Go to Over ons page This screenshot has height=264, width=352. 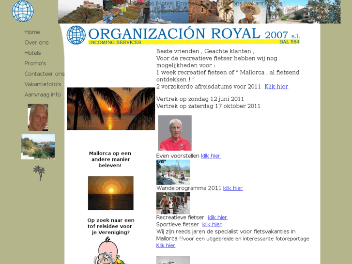(x=36, y=43)
